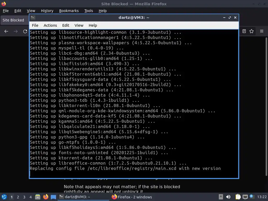
Task: Click the Firefox page vertical scrollbar
Action: coord(266,107)
